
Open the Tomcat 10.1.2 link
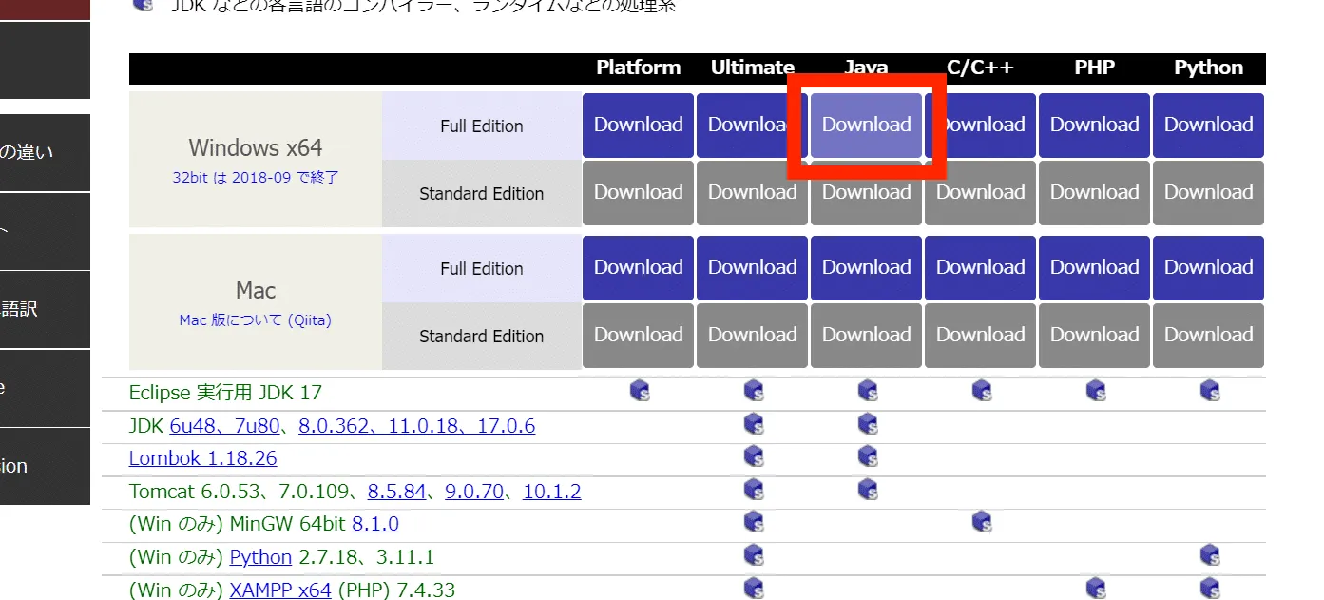click(x=552, y=492)
